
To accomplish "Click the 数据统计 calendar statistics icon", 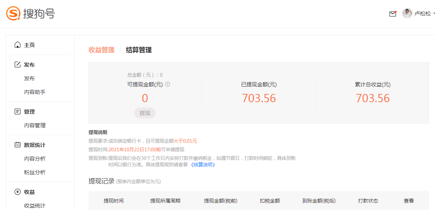I will tap(18, 145).
